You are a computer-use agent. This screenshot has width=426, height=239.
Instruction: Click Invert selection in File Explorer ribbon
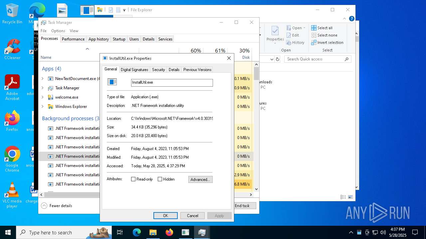pyautogui.click(x=327, y=42)
